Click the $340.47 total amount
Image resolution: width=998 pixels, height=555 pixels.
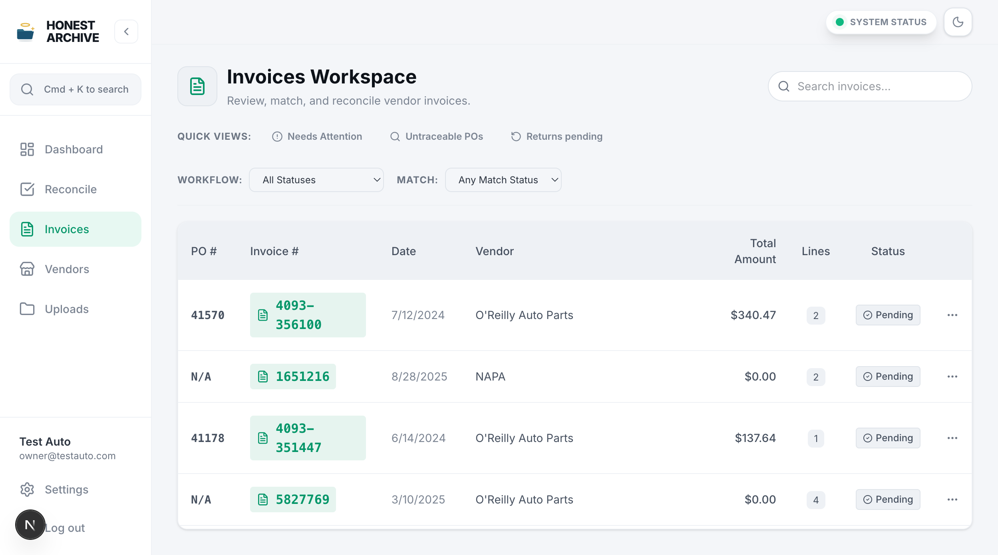point(753,315)
